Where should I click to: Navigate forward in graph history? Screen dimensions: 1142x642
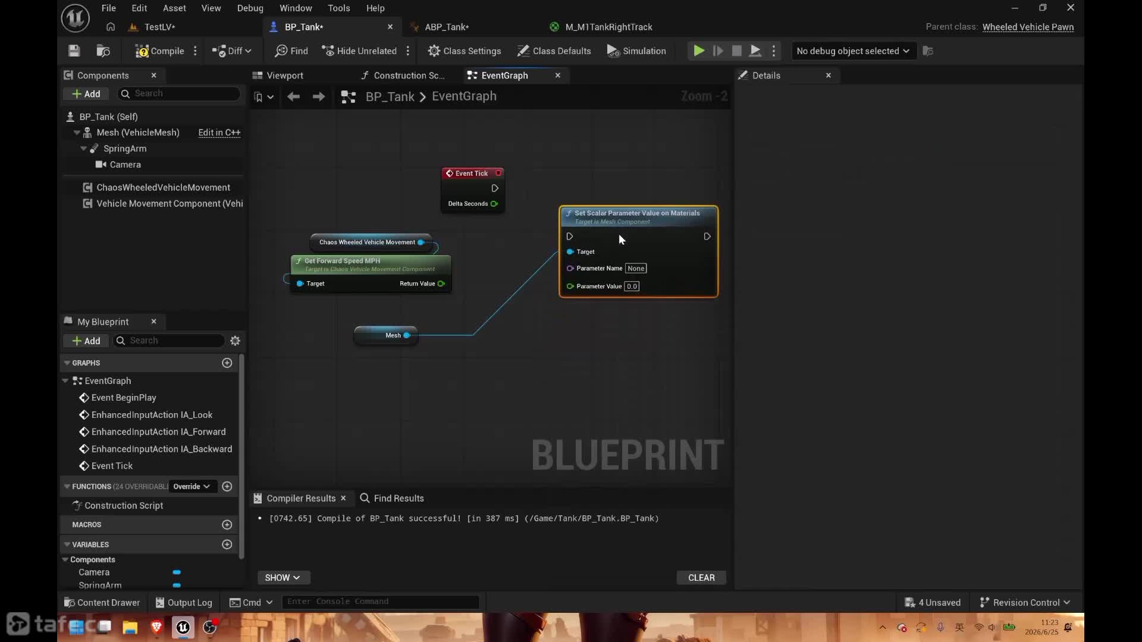[319, 96]
